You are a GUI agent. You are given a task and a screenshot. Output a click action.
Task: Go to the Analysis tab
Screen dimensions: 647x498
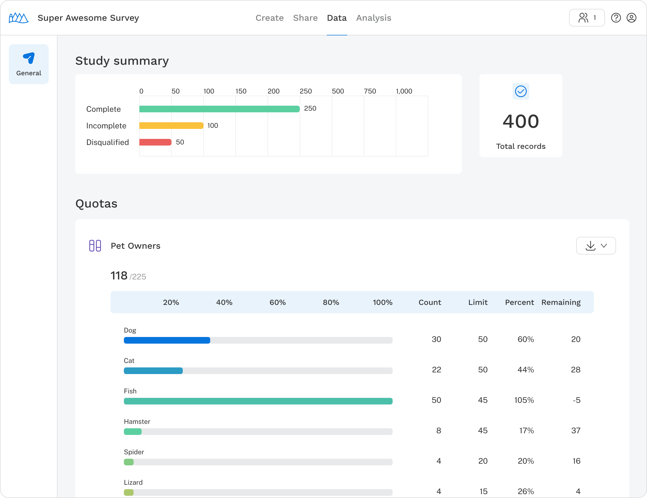pyautogui.click(x=374, y=18)
